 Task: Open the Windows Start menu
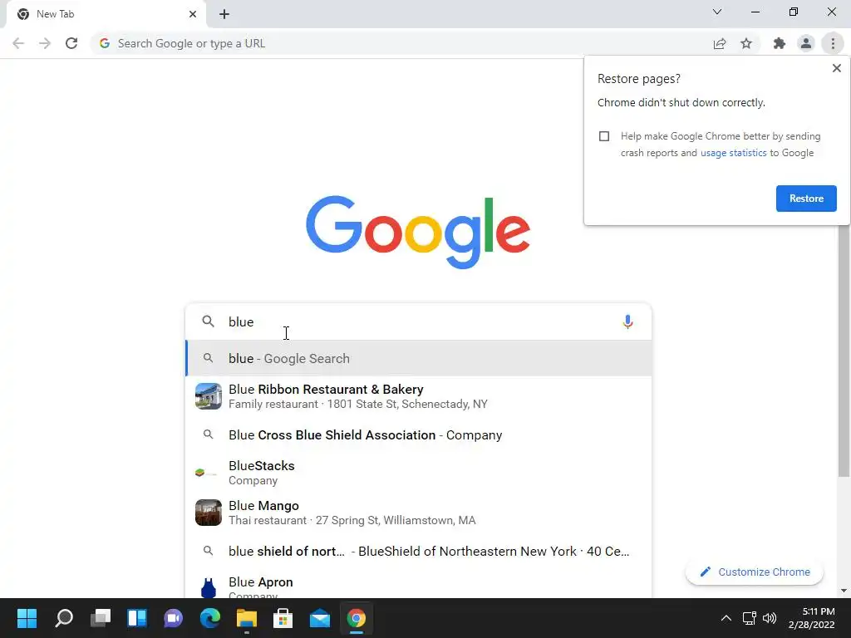(27, 618)
